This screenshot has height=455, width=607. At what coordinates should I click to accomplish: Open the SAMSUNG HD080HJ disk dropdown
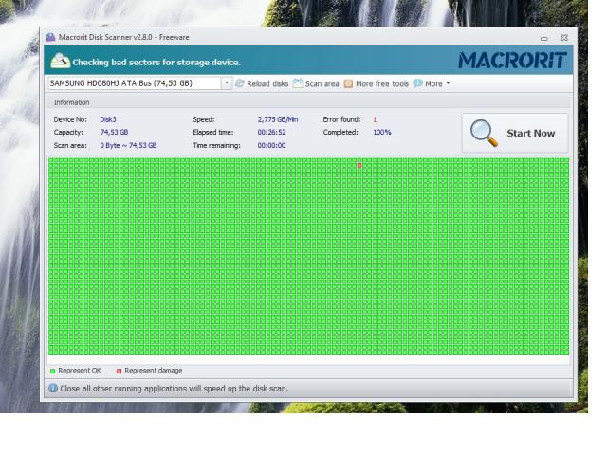tap(227, 83)
